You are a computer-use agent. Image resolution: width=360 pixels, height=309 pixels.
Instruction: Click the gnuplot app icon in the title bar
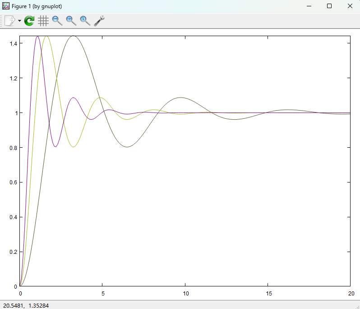6,6
